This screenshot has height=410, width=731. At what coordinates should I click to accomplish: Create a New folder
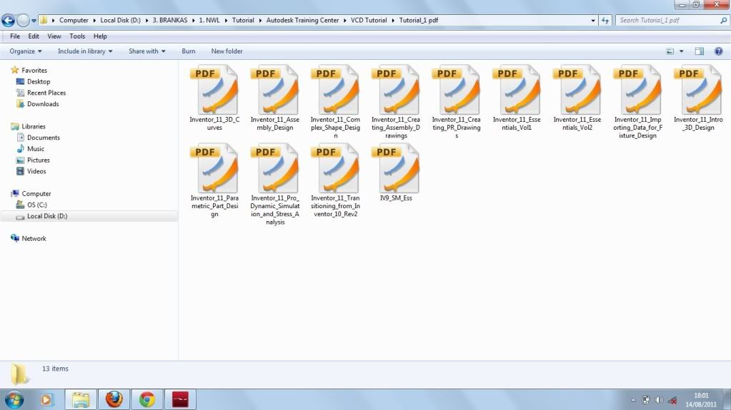(x=227, y=51)
